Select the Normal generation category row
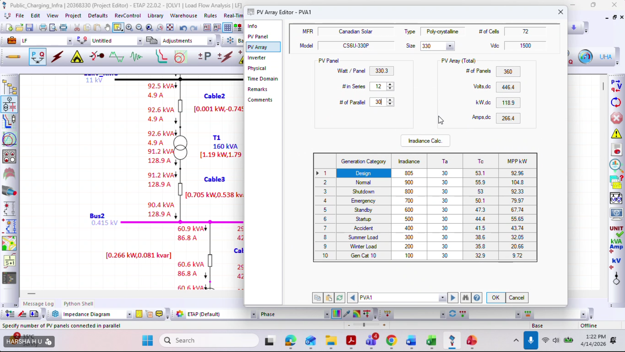Image resolution: width=625 pixels, height=352 pixels. [363, 183]
